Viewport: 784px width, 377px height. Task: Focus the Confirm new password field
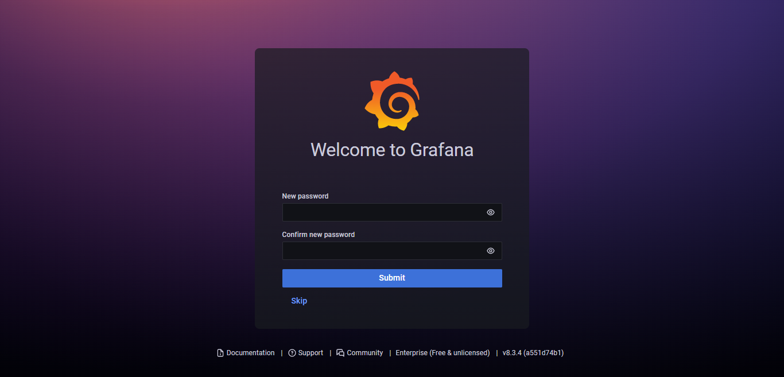pos(392,251)
